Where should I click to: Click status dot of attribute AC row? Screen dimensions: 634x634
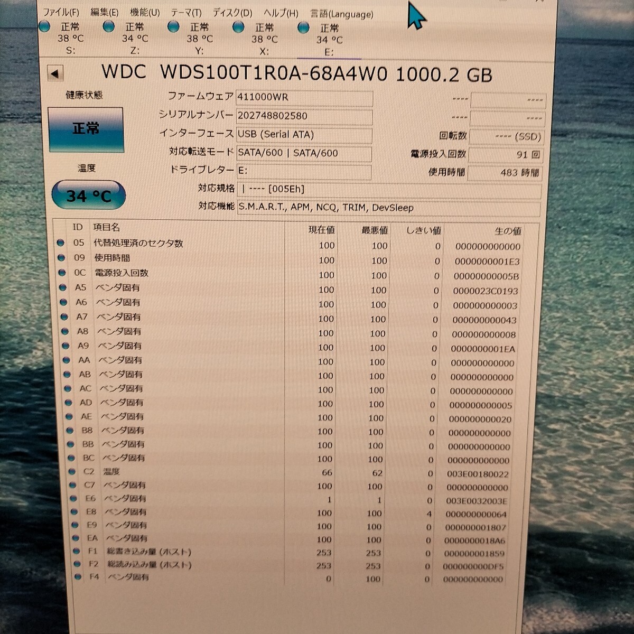68,388
